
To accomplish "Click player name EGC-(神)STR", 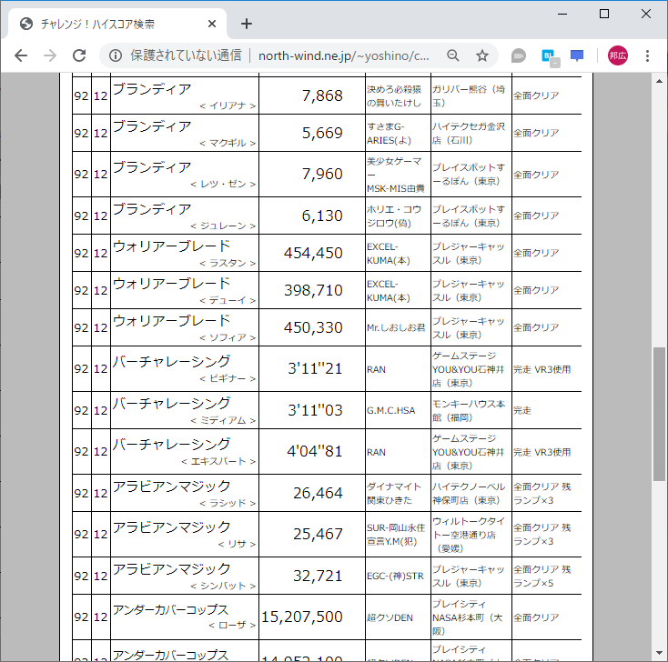I will tap(395, 576).
